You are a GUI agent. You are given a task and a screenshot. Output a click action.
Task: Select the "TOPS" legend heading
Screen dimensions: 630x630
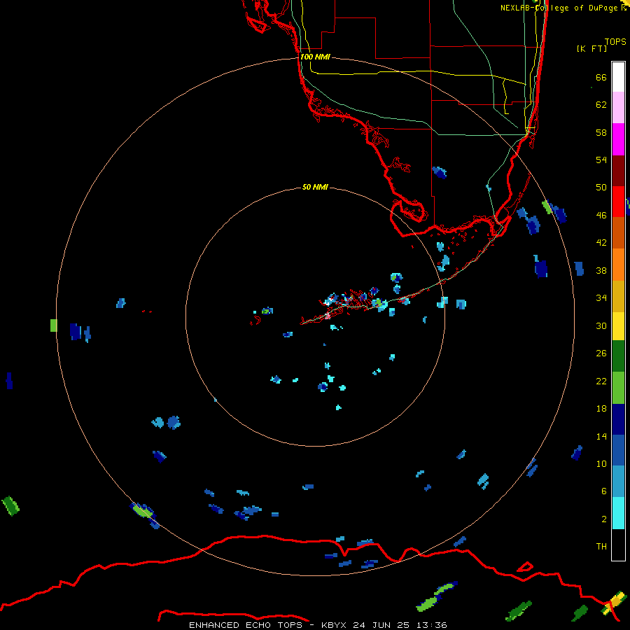(615, 42)
